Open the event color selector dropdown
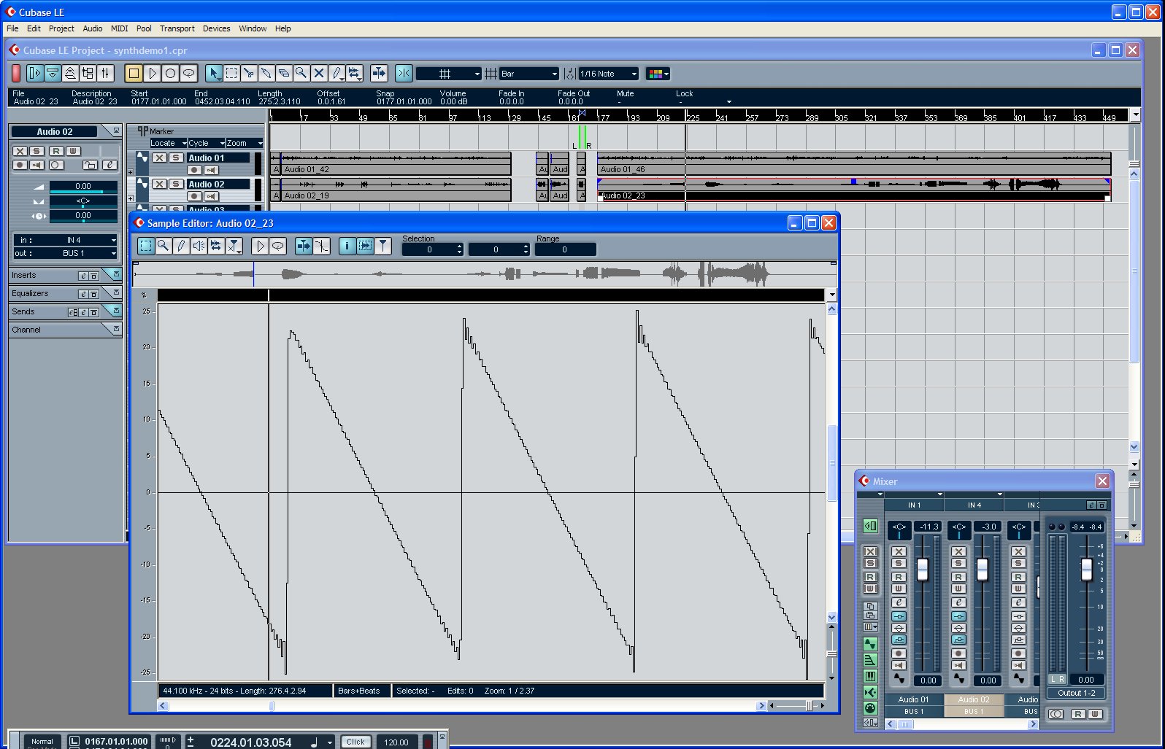Viewport: 1165px width, 749px height. pos(658,74)
